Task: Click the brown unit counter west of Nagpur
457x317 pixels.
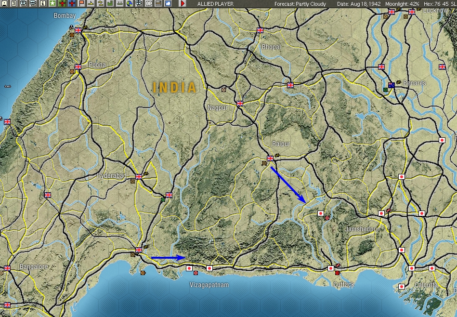Action: point(223,90)
